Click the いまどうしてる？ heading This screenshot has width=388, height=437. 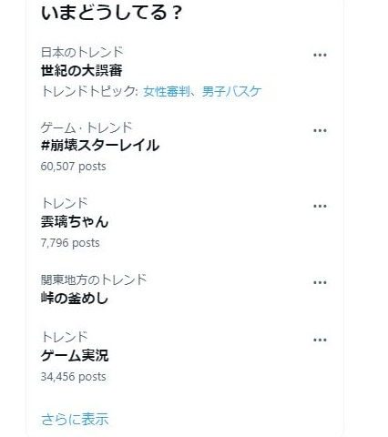pos(111,13)
